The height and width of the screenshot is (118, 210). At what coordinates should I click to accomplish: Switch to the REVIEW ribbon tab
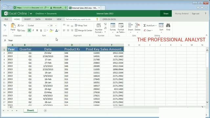pos(49,19)
